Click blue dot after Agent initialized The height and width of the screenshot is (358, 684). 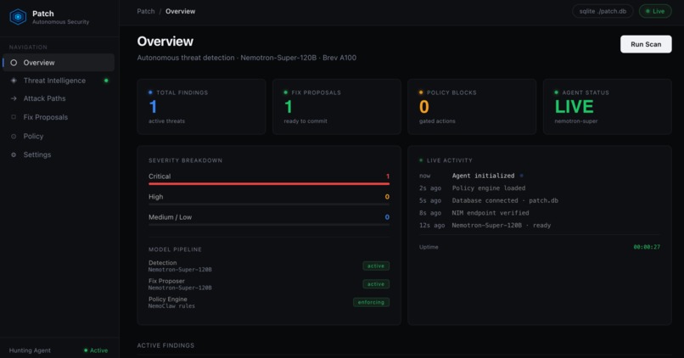point(521,176)
